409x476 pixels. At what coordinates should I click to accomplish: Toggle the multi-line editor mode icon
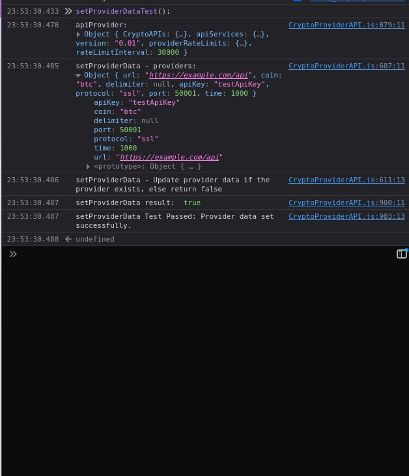click(401, 254)
